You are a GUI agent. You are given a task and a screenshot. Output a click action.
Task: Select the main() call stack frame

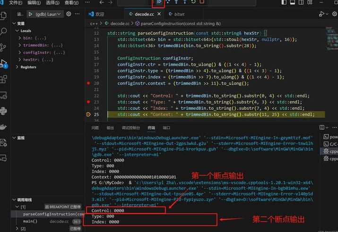[x=47, y=221]
